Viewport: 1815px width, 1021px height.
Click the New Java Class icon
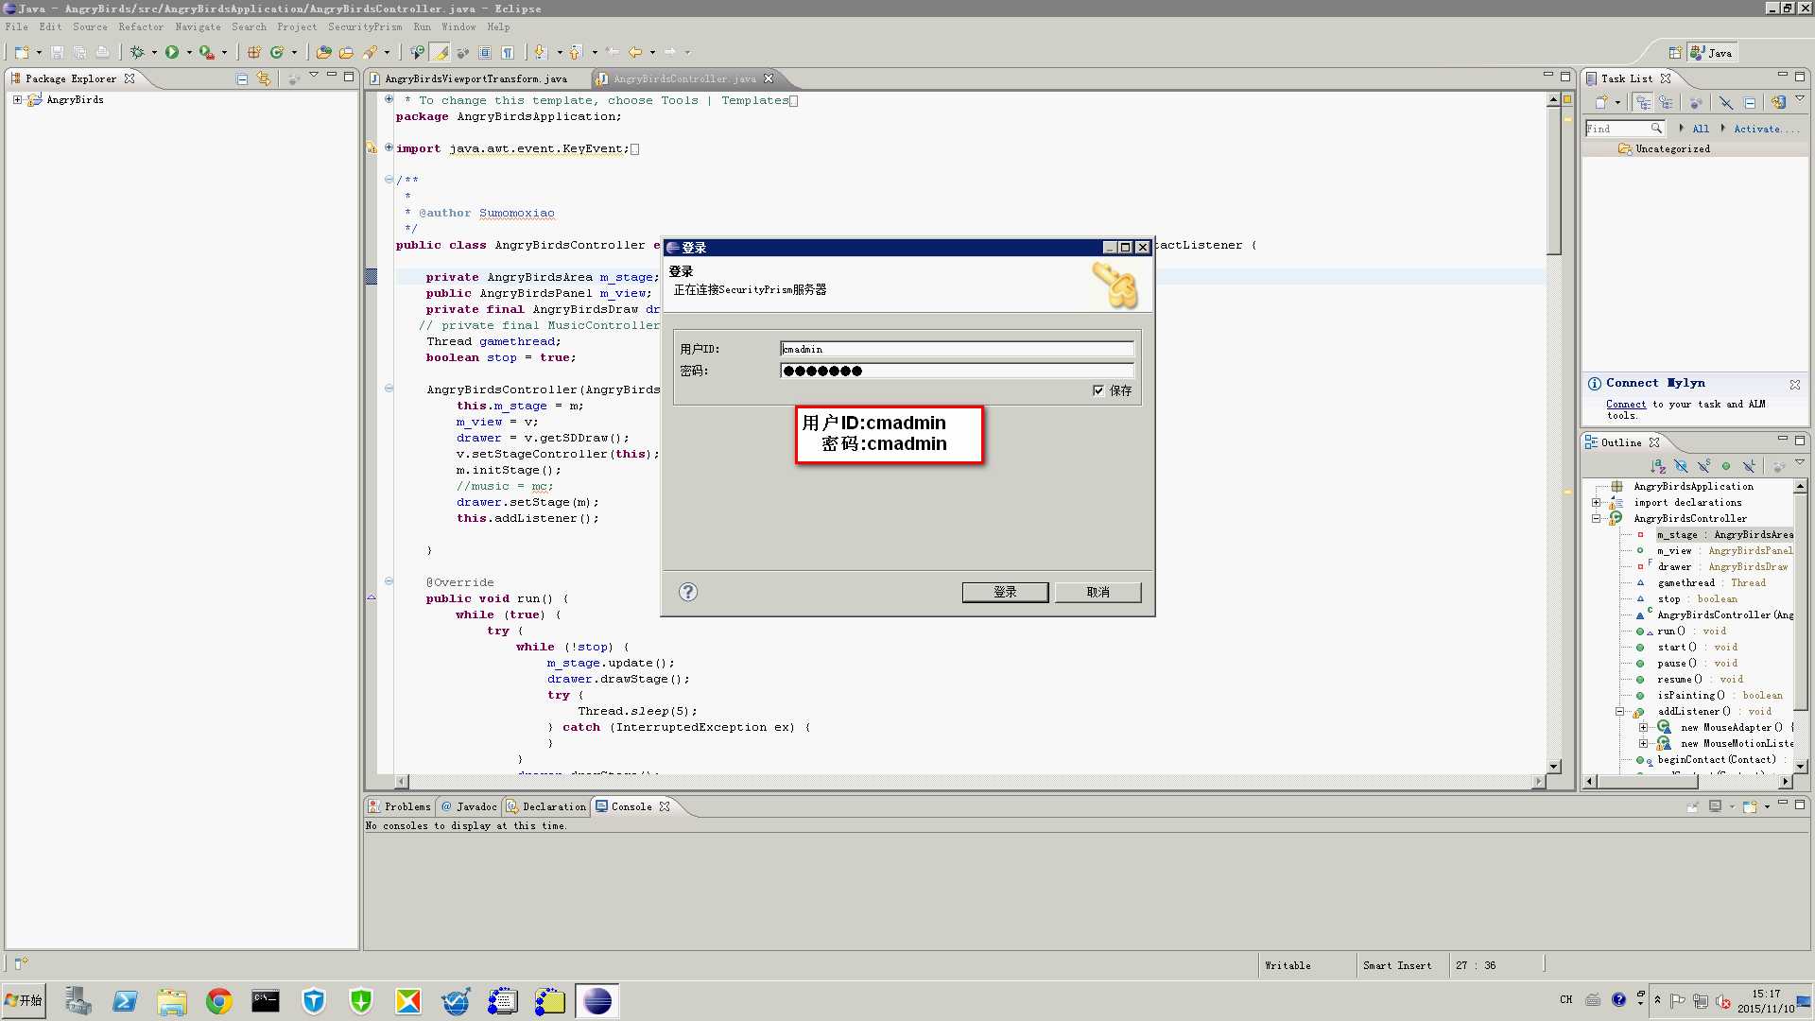coord(277,53)
